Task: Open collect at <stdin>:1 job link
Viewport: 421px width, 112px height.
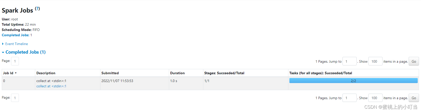Action: [51, 86]
